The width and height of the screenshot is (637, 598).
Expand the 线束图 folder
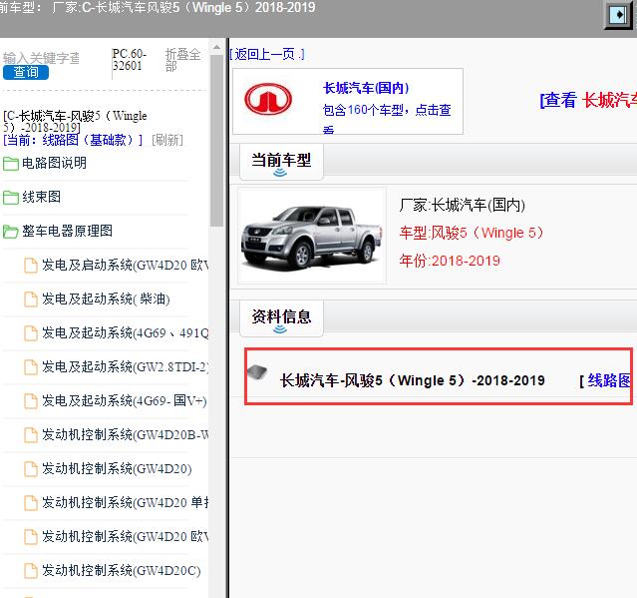pos(42,197)
